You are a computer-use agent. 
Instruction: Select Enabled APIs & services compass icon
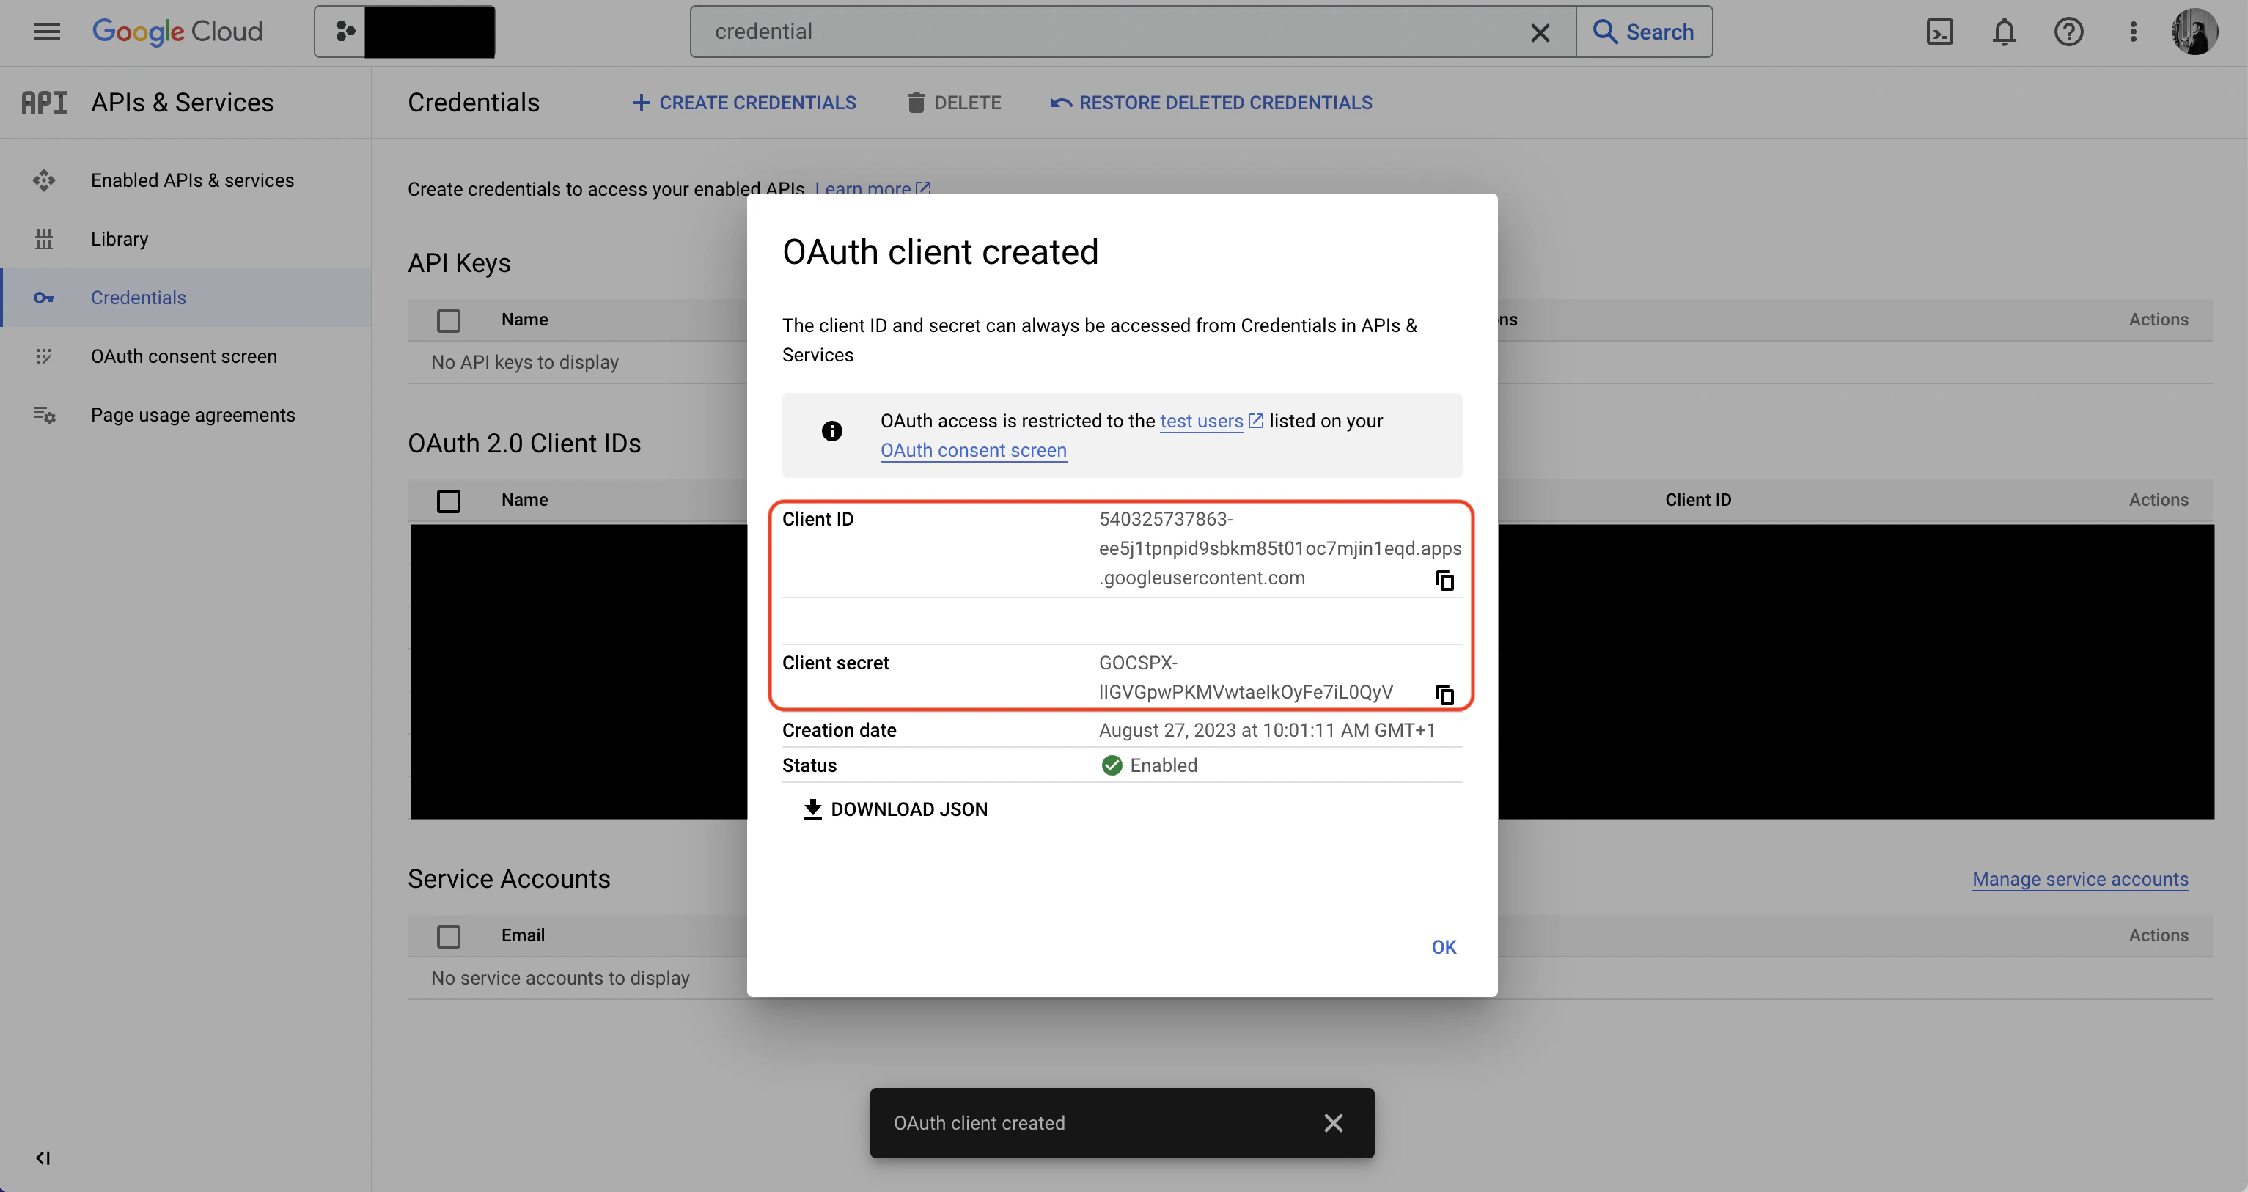[45, 180]
